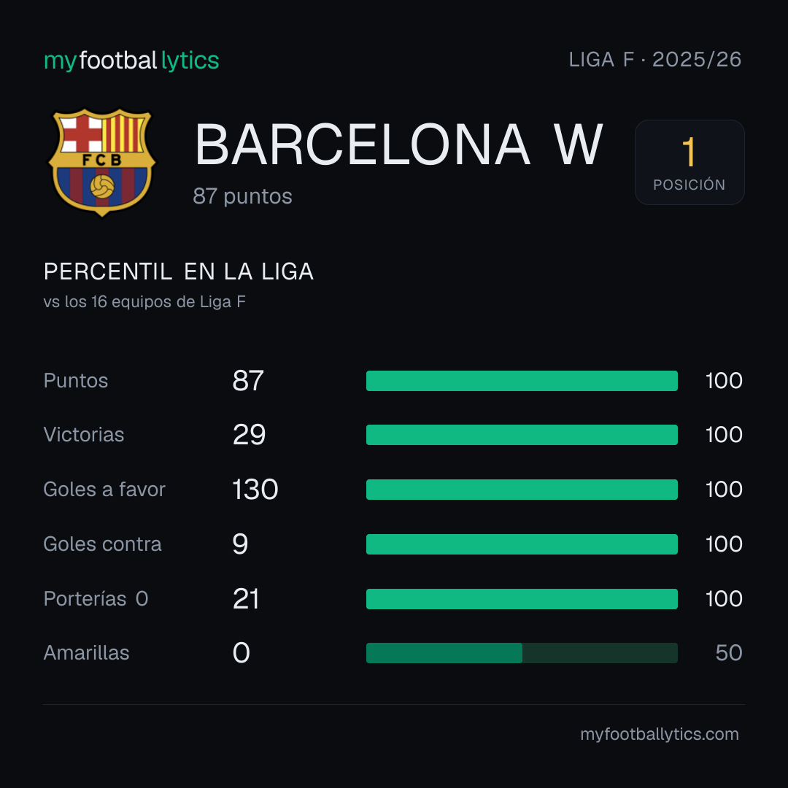Click vs los 16 equipos subtitle
788x788 pixels.
144,301
